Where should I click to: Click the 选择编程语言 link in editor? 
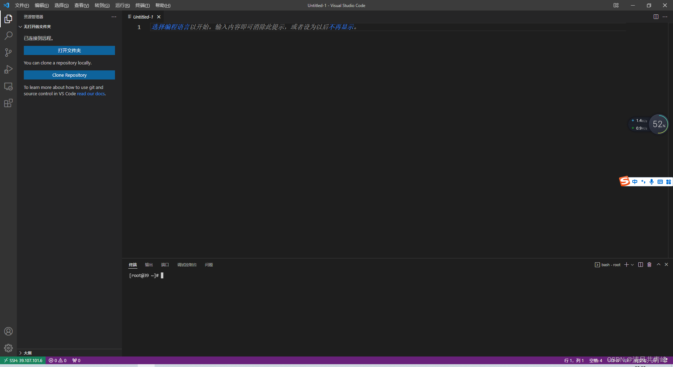click(x=170, y=27)
